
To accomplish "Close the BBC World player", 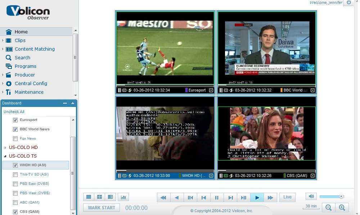I will click(312, 90).
